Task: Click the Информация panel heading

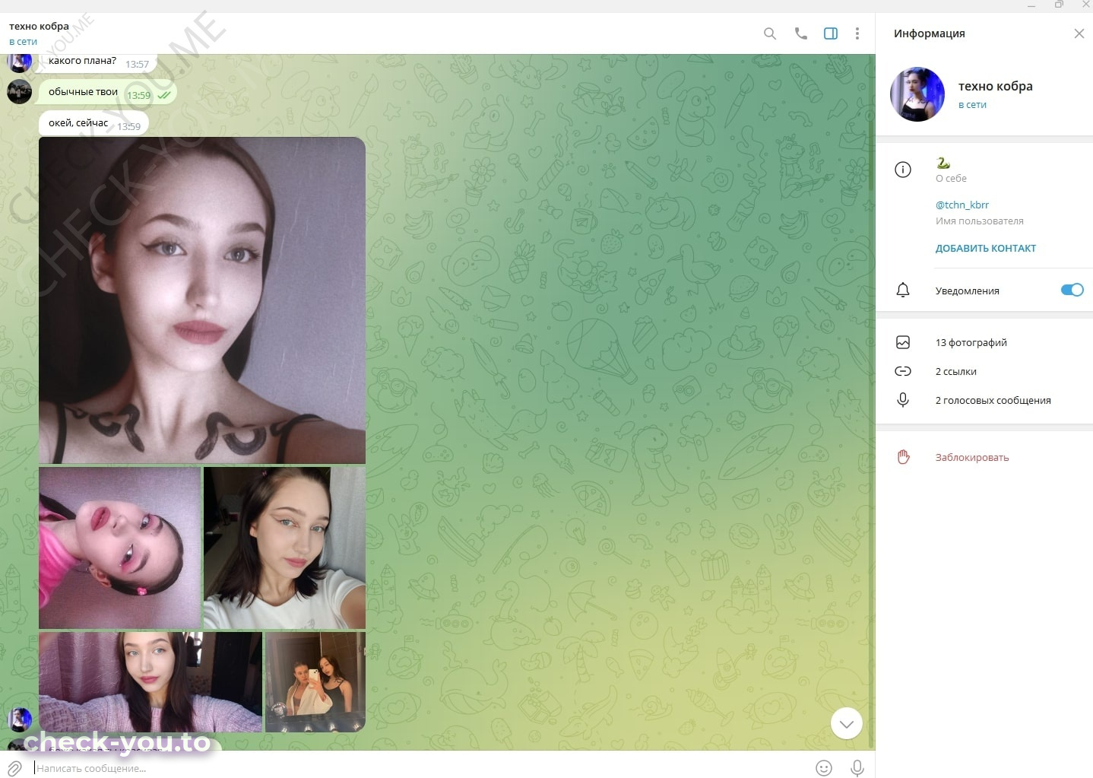Action: [x=929, y=33]
